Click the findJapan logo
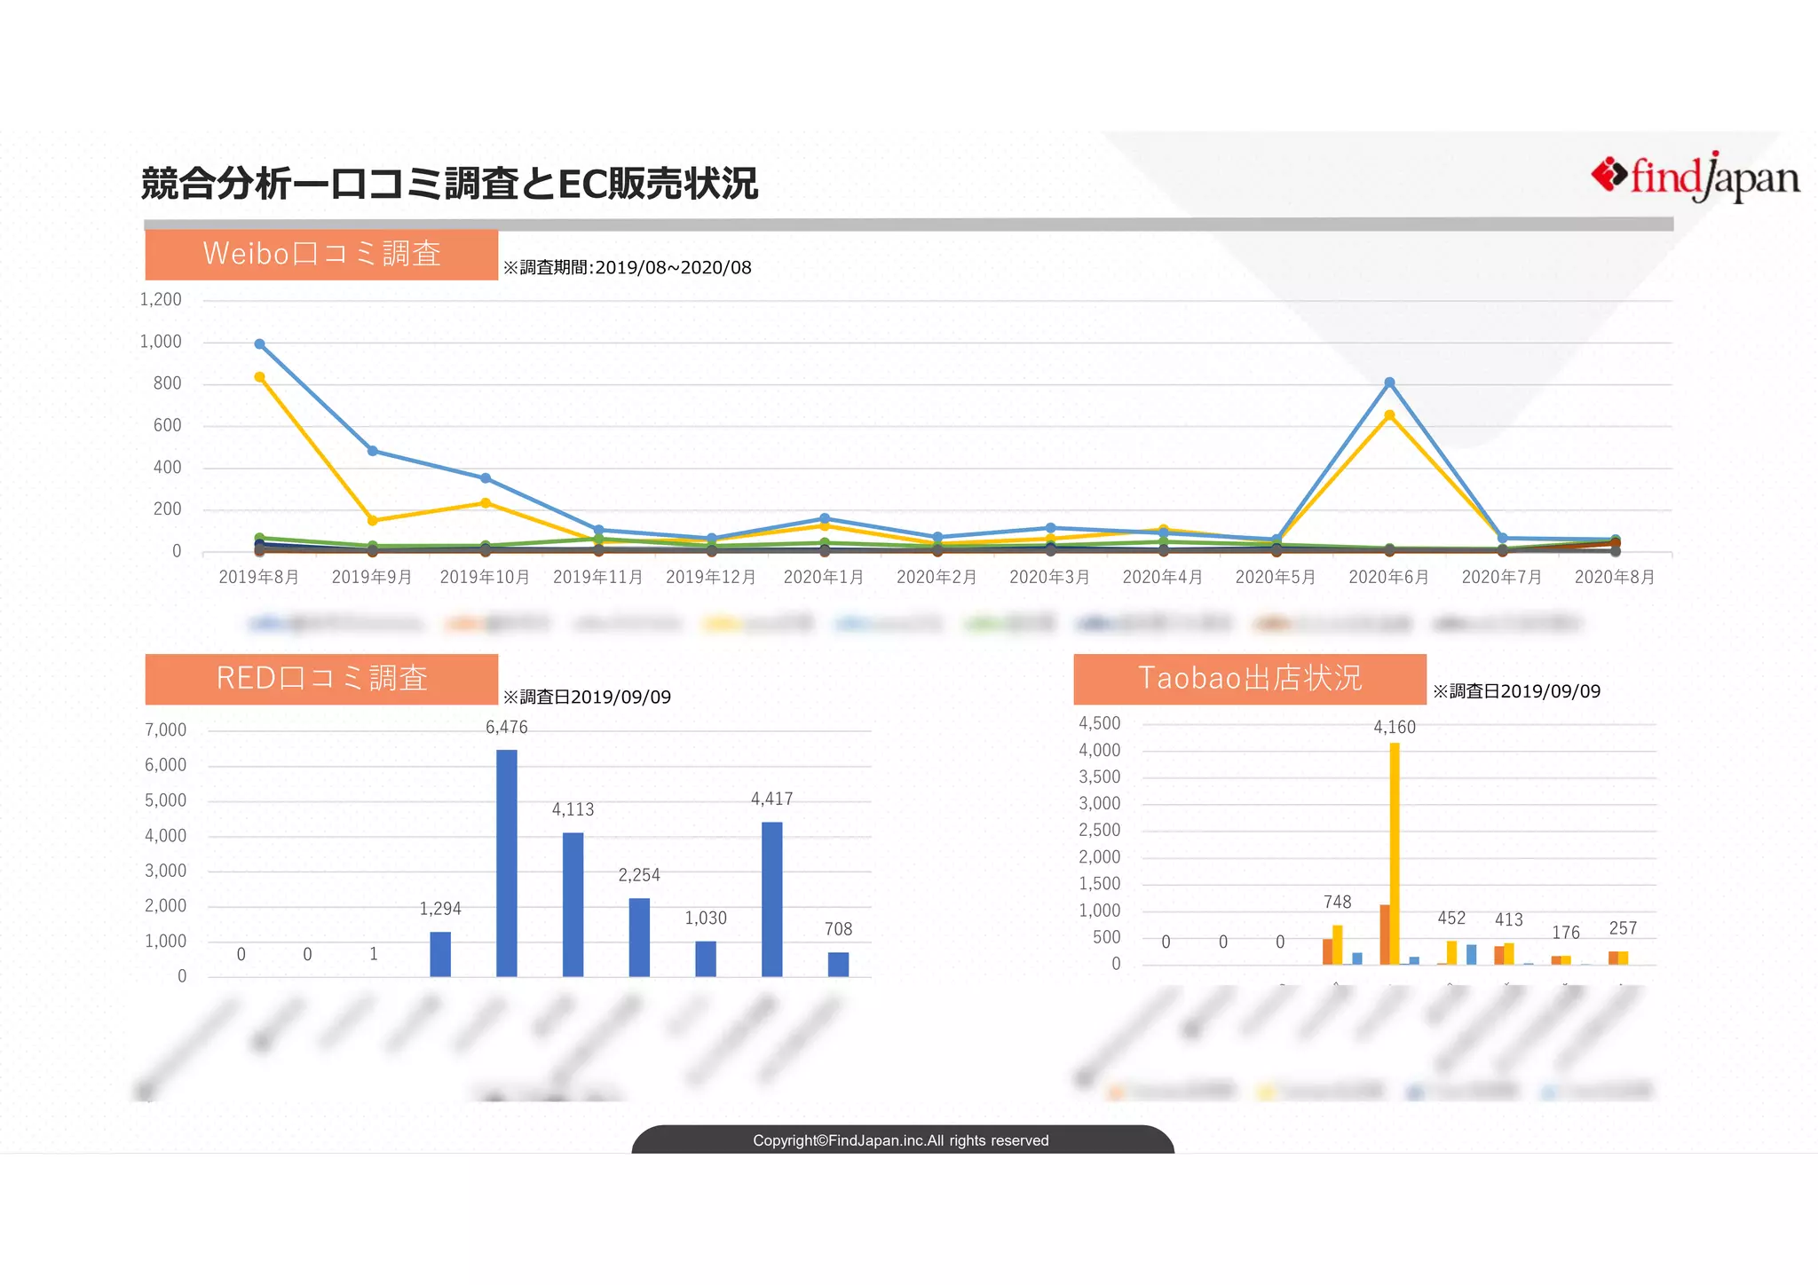 (x=1695, y=177)
